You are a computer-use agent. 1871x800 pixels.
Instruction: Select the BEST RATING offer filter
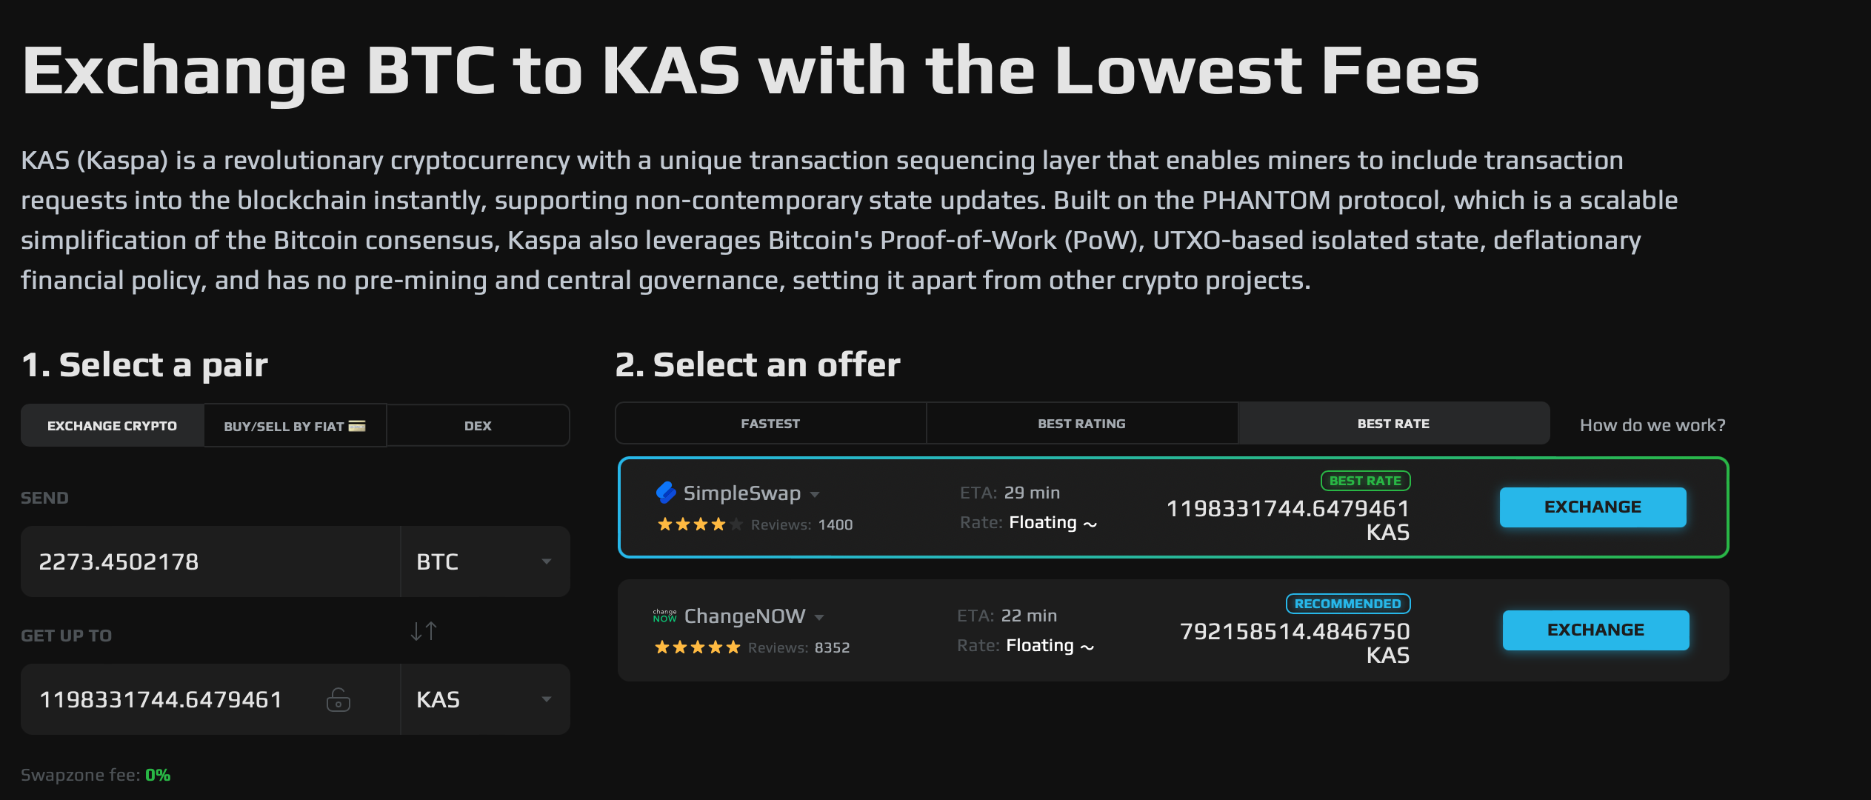pos(1081,423)
